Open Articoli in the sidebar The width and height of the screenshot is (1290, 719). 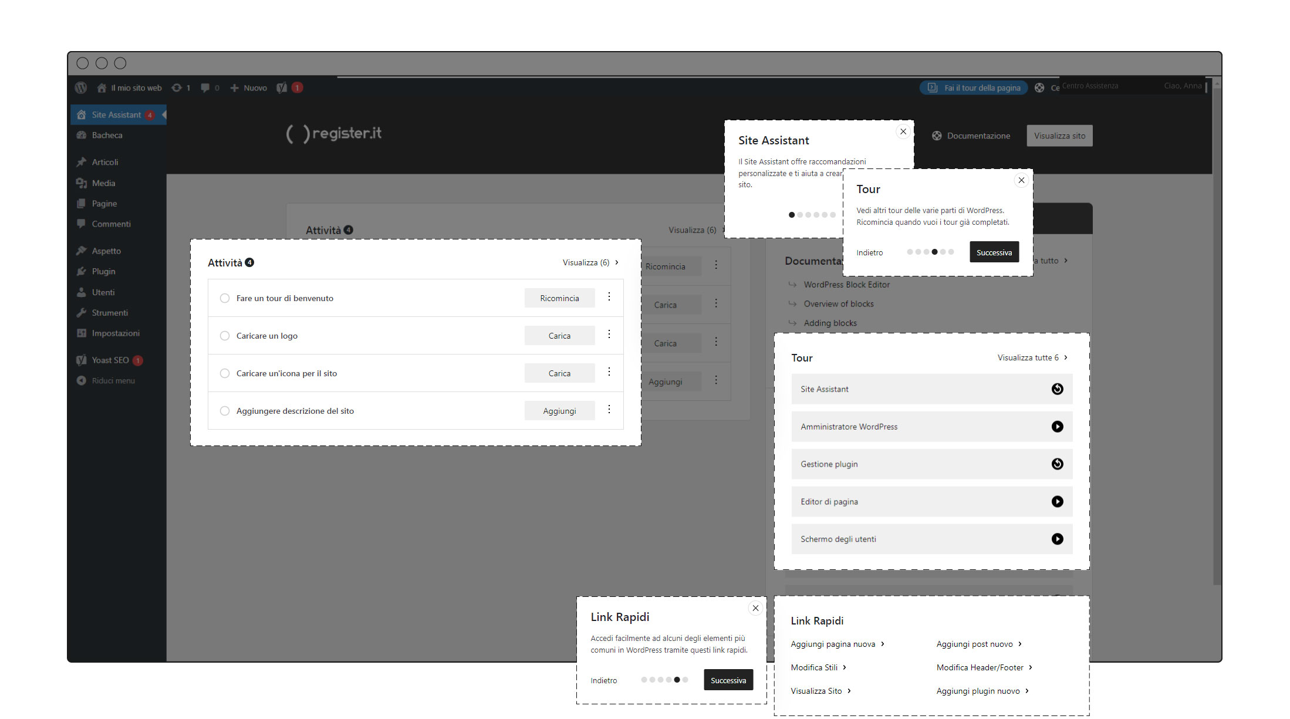[x=105, y=162]
